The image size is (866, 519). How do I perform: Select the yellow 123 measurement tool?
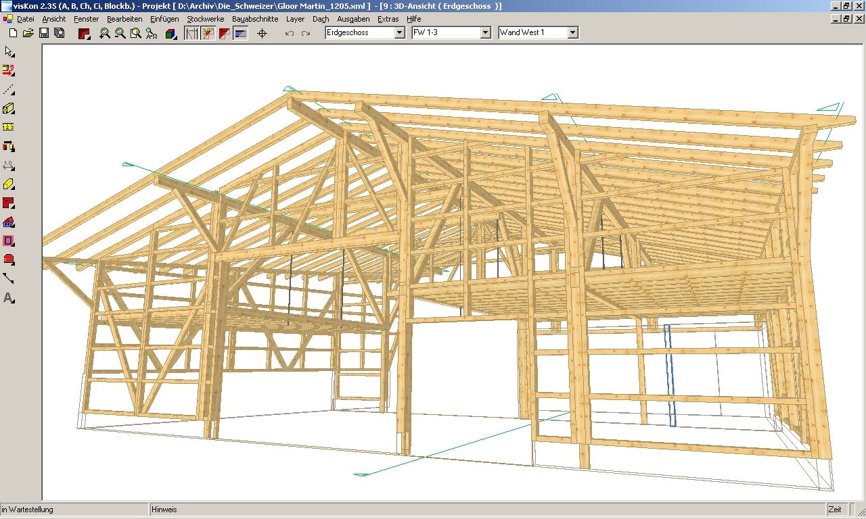(9, 127)
